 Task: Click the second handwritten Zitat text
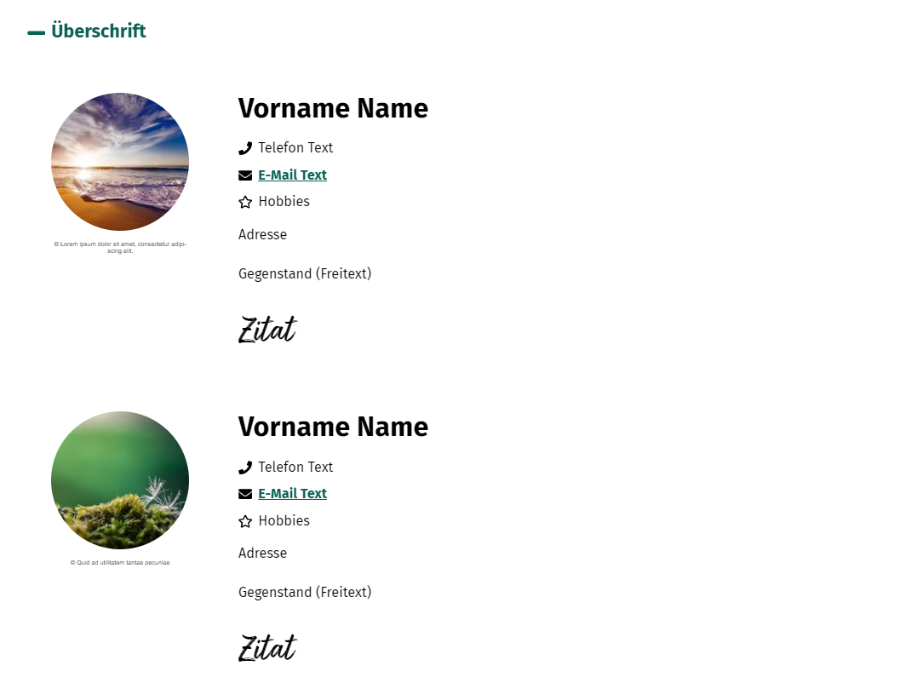pyautogui.click(x=268, y=648)
